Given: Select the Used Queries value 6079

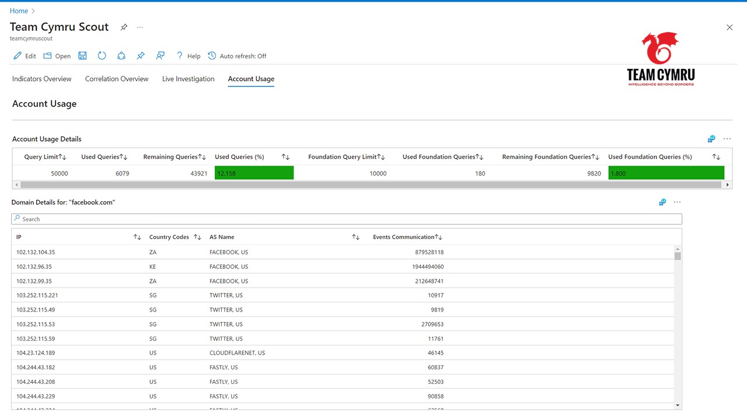Looking at the screenshot, I should pos(122,173).
